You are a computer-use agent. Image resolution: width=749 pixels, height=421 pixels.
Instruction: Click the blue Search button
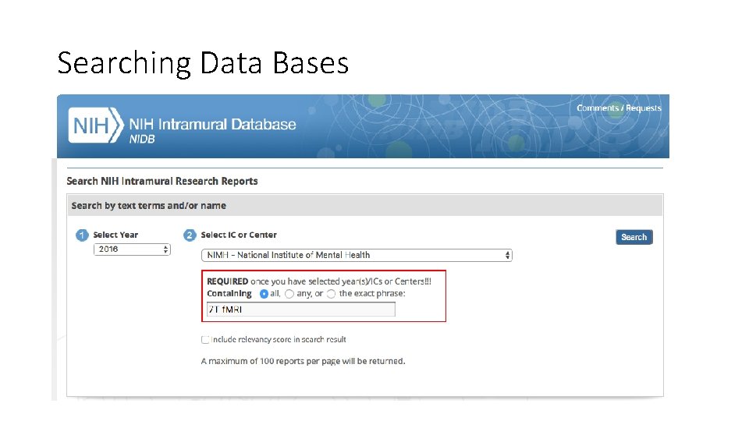(634, 237)
